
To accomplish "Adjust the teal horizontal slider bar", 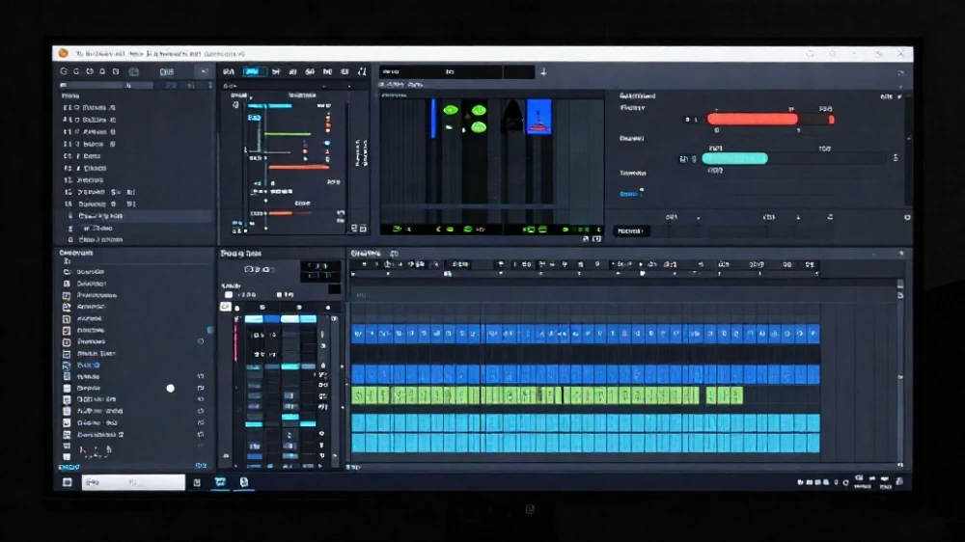I will point(734,159).
